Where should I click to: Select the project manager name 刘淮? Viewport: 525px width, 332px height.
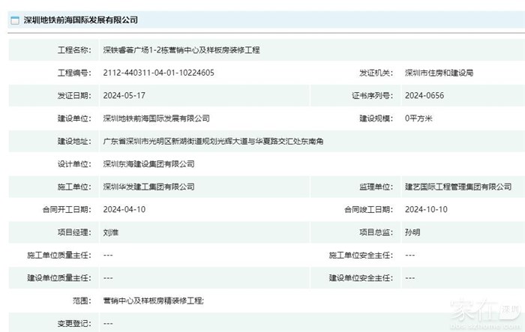110,232
